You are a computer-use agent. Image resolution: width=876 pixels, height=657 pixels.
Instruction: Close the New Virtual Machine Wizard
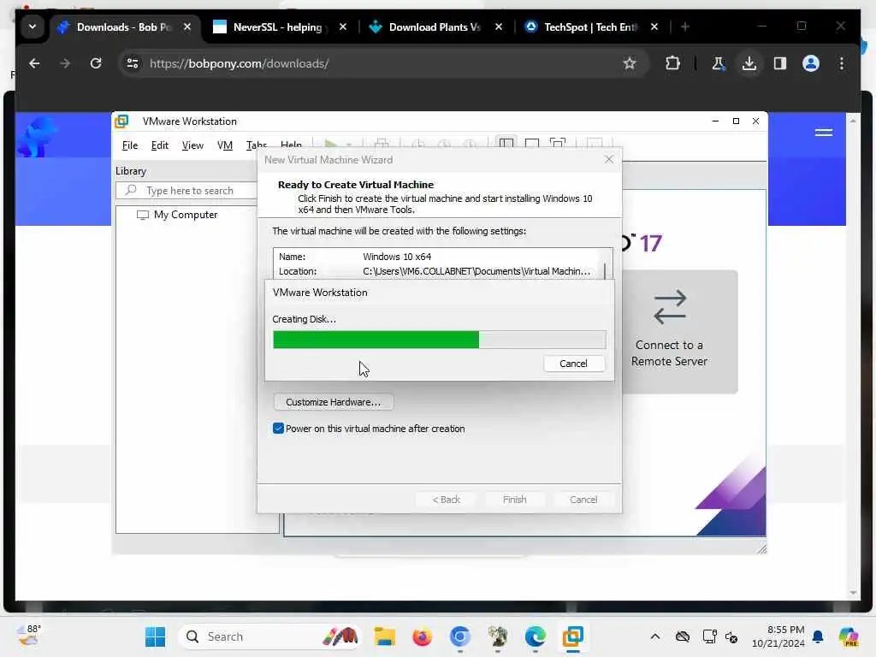coord(609,160)
